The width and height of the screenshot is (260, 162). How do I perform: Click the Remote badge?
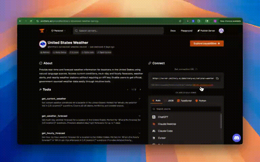pos(45,52)
